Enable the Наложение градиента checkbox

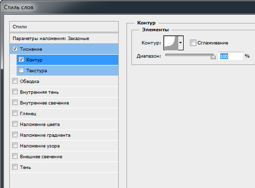point(15,135)
